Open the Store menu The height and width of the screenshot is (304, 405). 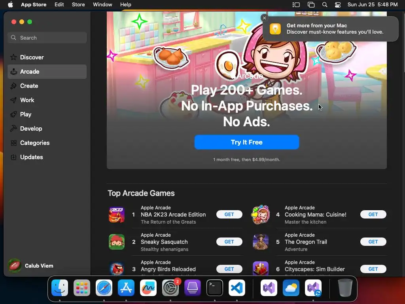point(78,5)
